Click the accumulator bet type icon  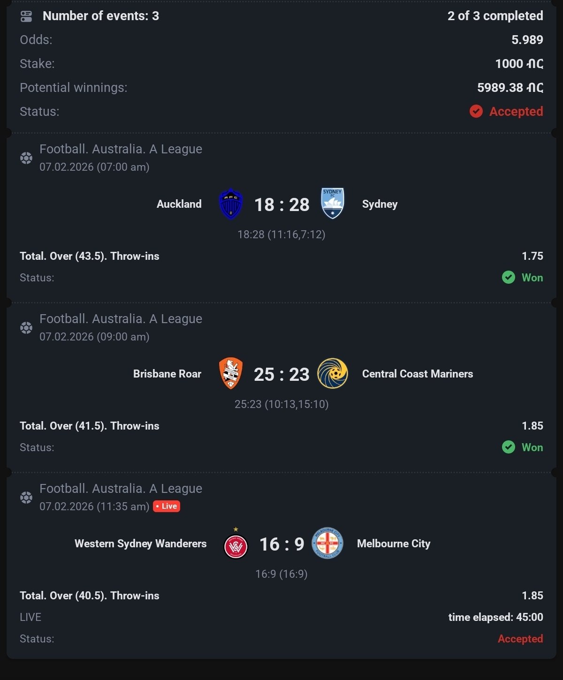26,16
